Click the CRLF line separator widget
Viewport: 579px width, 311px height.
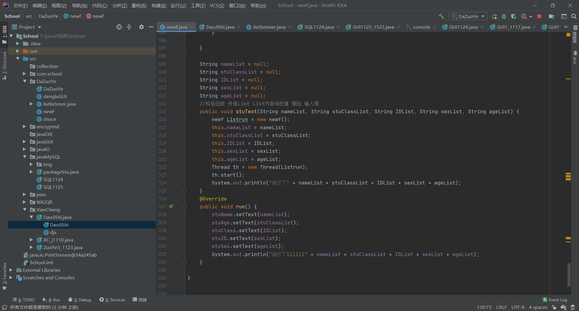pyautogui.click(x=501, y=307)
